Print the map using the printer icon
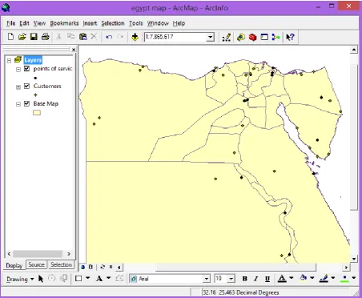The height and width of the screenshot is (298, 362). [46, 37]
